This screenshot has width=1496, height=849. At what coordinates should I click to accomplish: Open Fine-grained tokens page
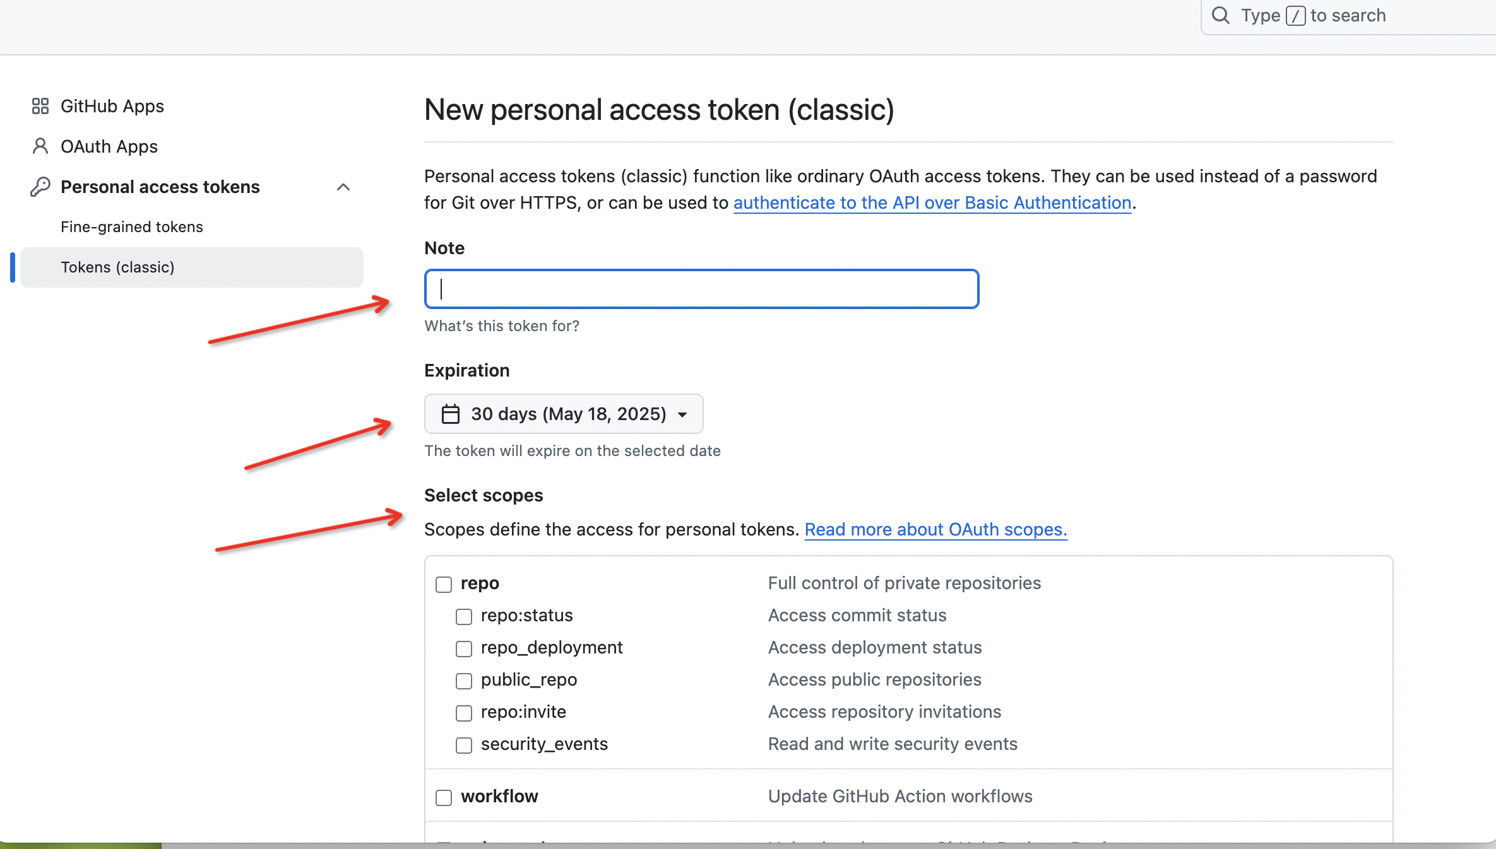coord(132,227)
